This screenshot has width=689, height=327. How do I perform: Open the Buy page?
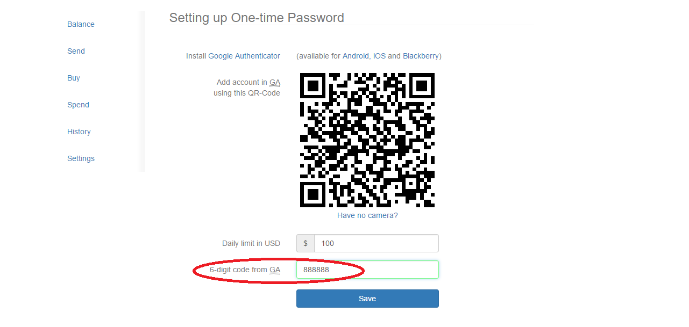pyautogui.click(x=74, y=78)
